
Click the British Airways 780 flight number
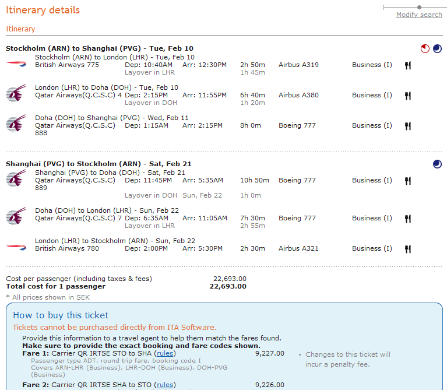pos(67,248)
